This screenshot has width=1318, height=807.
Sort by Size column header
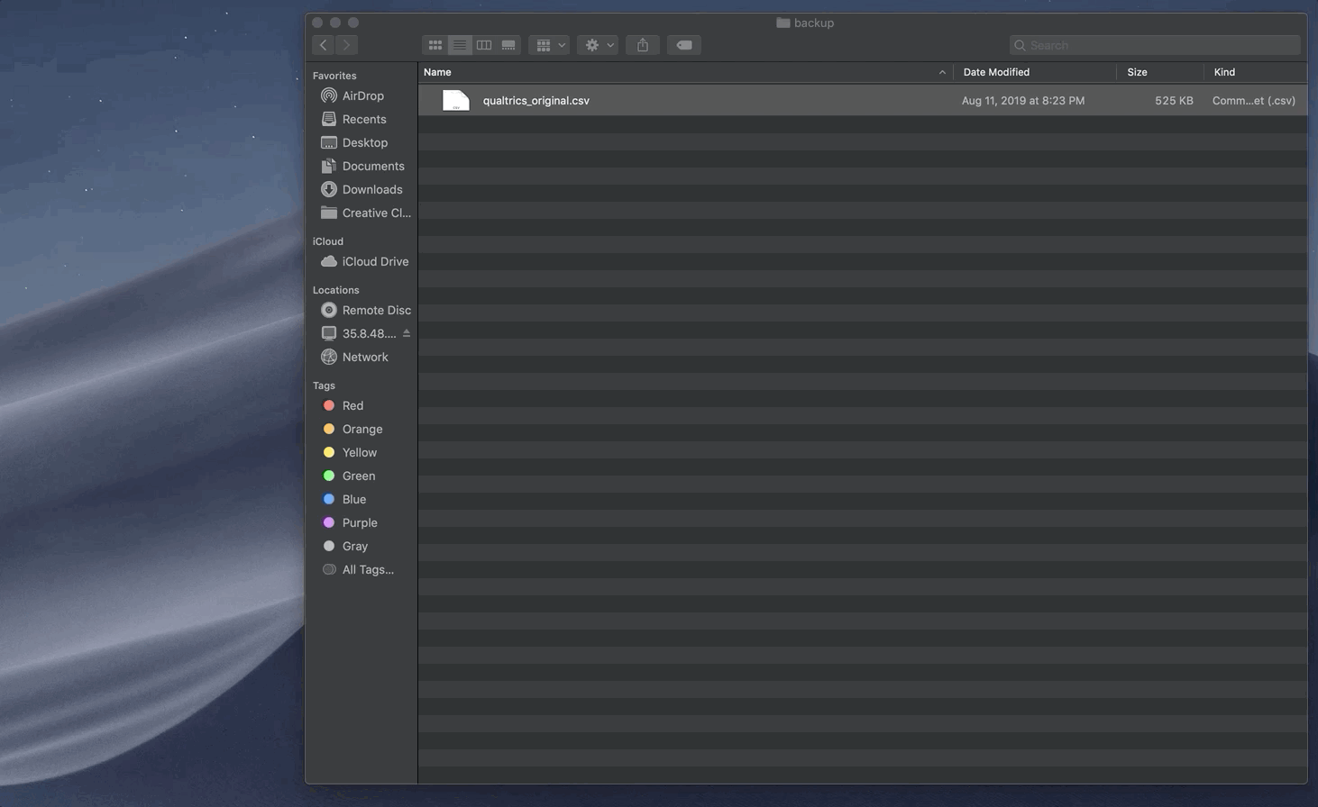coord(1137,72)
